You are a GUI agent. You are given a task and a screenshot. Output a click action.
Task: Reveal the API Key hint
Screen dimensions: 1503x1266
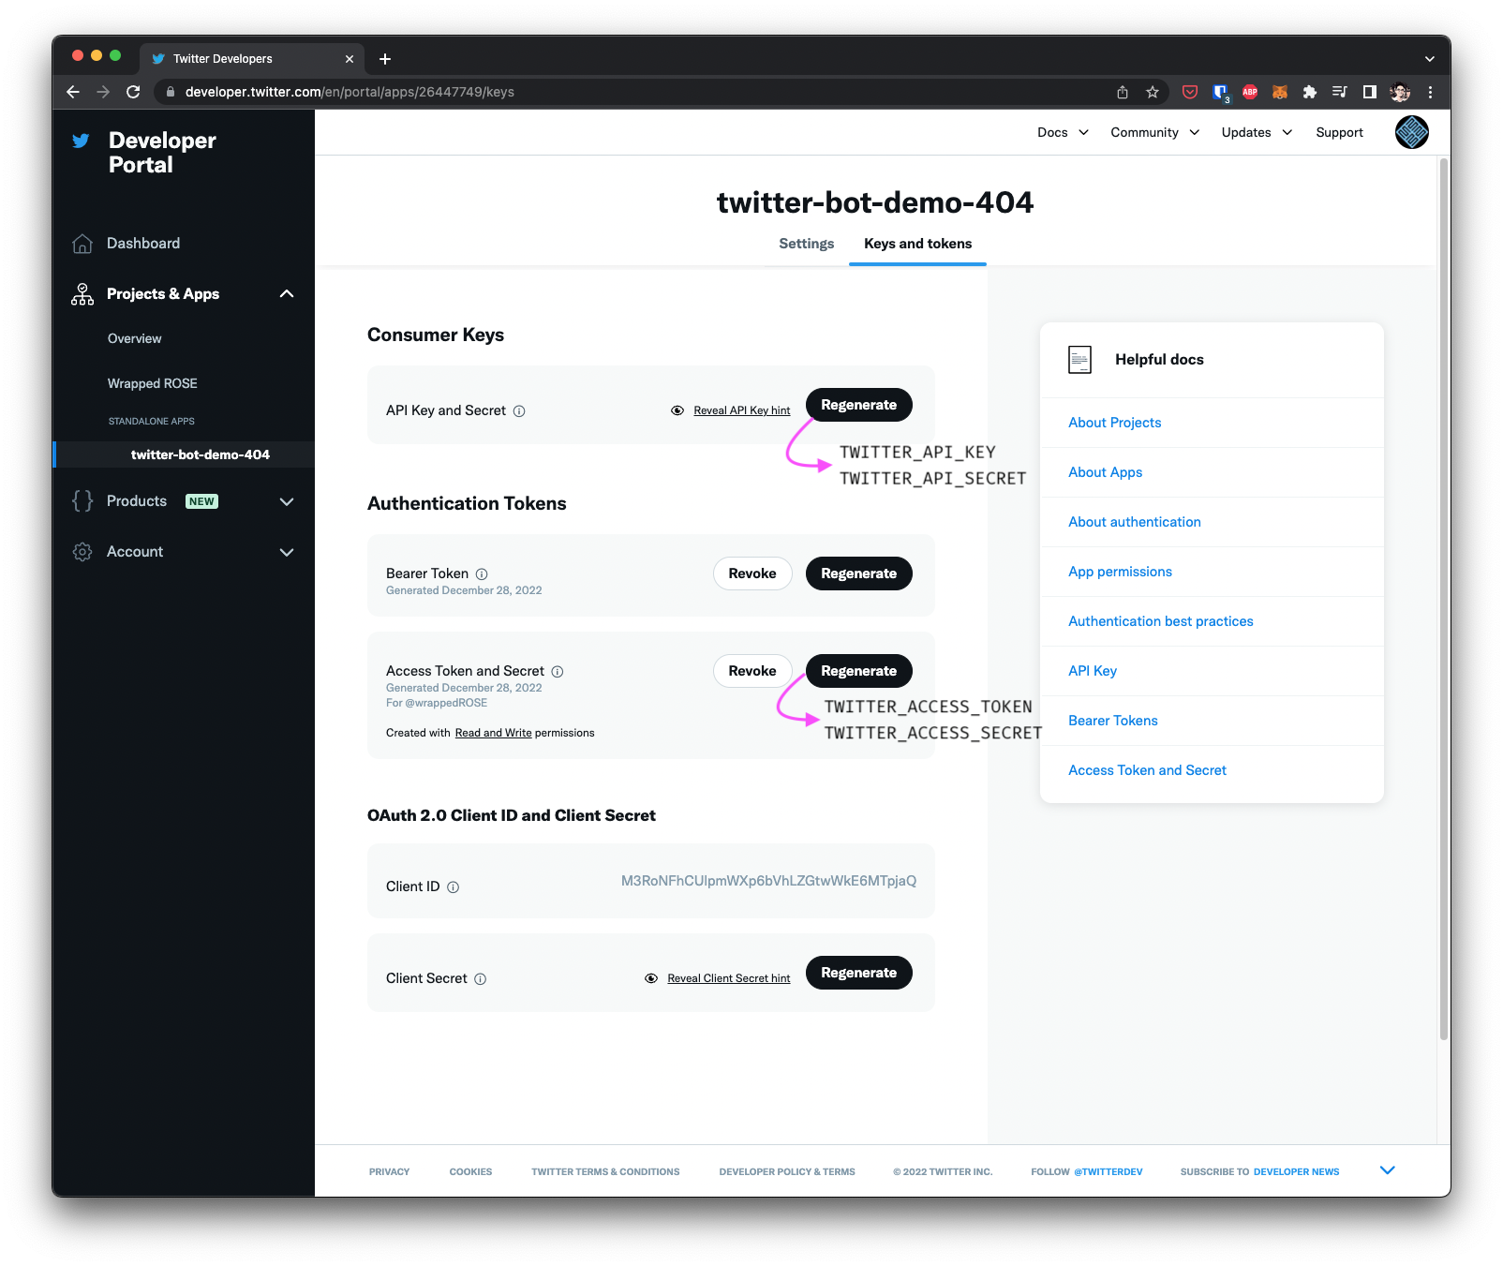tap(741, 410)
